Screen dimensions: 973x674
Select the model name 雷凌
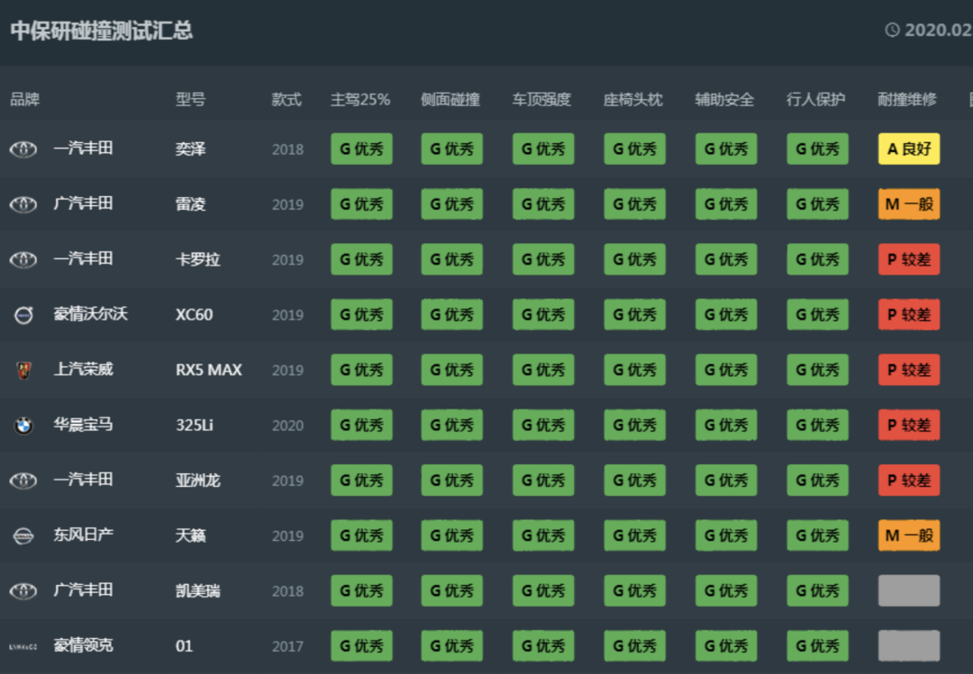(x=190, y=204)
